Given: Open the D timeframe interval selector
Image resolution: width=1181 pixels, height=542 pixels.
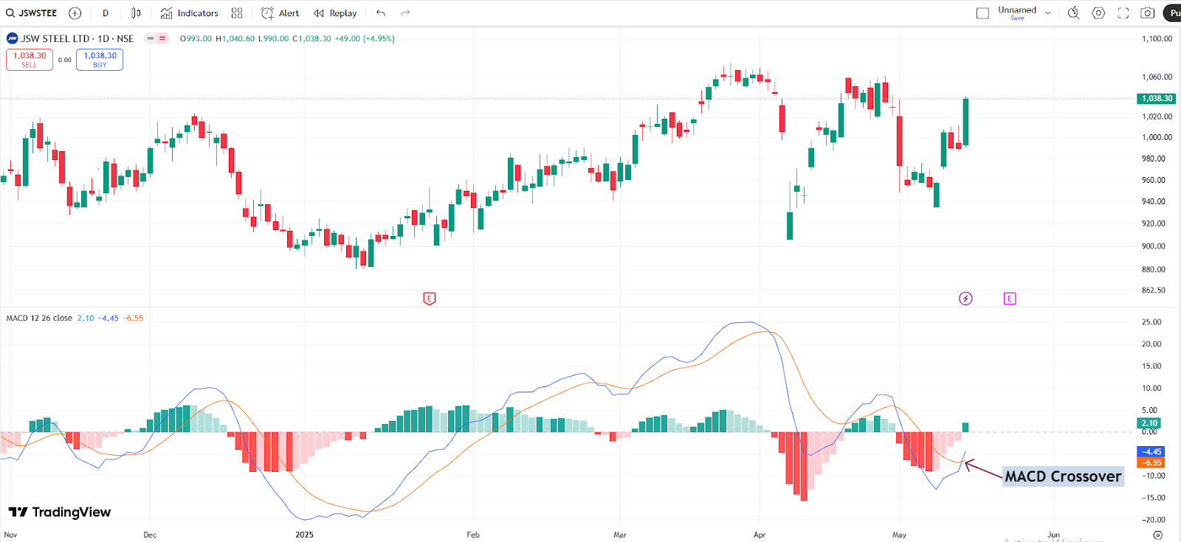Looking at the screenshot, I should 106,13.
